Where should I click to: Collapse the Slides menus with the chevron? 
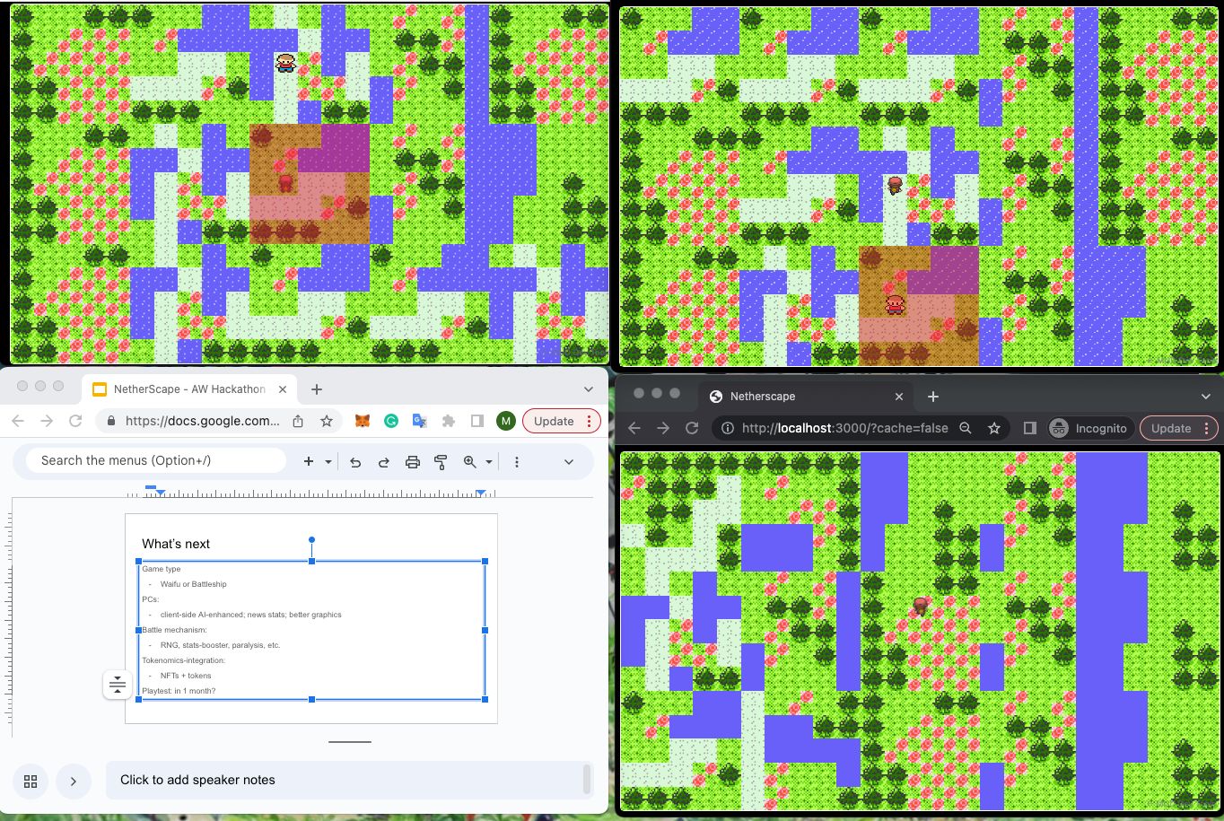tap(569, 461)
